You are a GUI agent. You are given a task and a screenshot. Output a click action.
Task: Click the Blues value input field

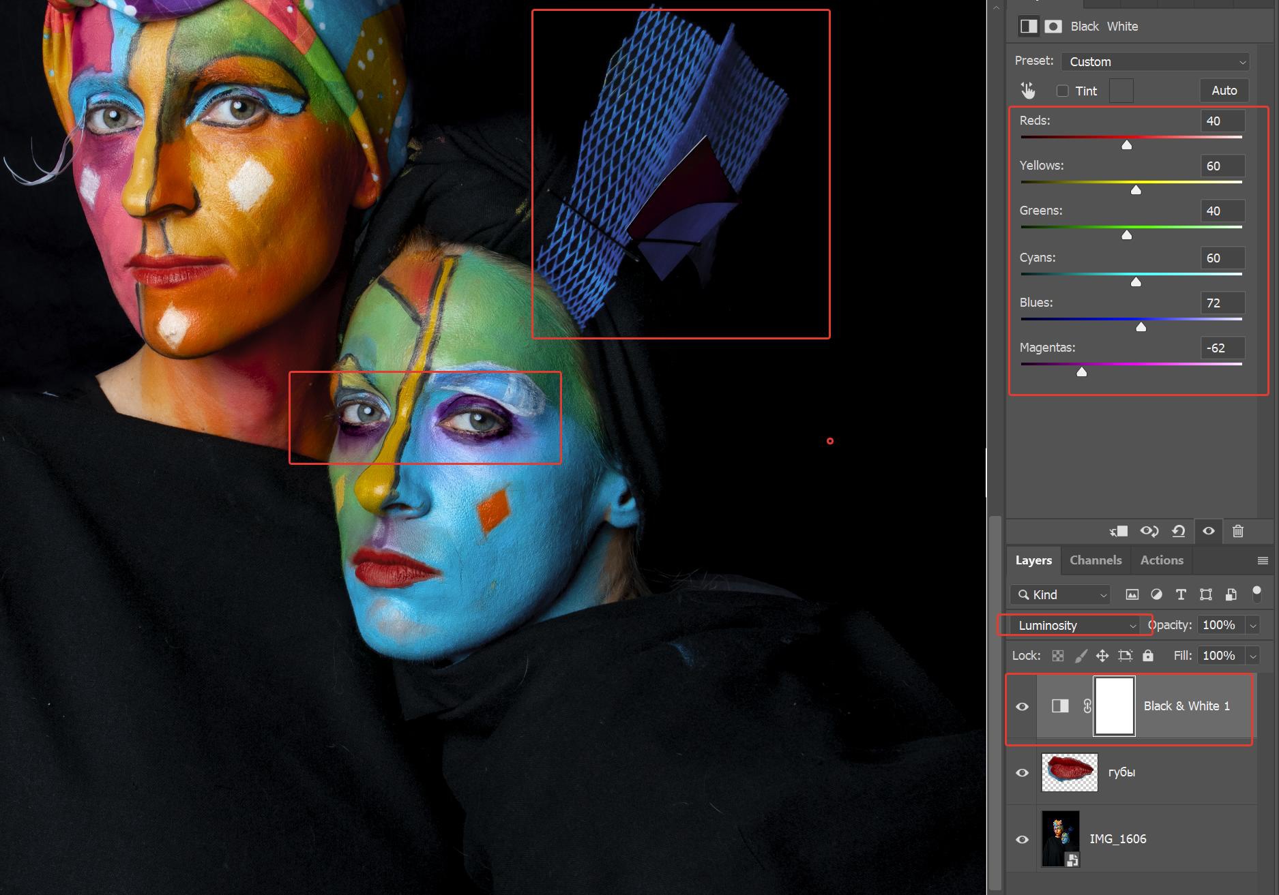pyautogui.click(x=1222, y=303)
